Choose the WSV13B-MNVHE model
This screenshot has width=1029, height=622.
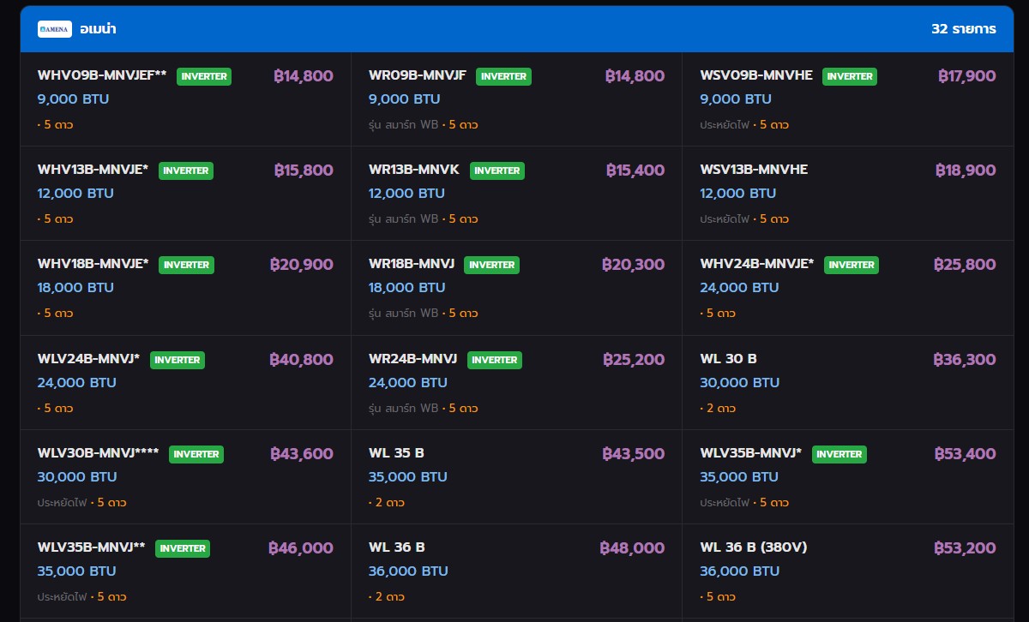[754, 170]
